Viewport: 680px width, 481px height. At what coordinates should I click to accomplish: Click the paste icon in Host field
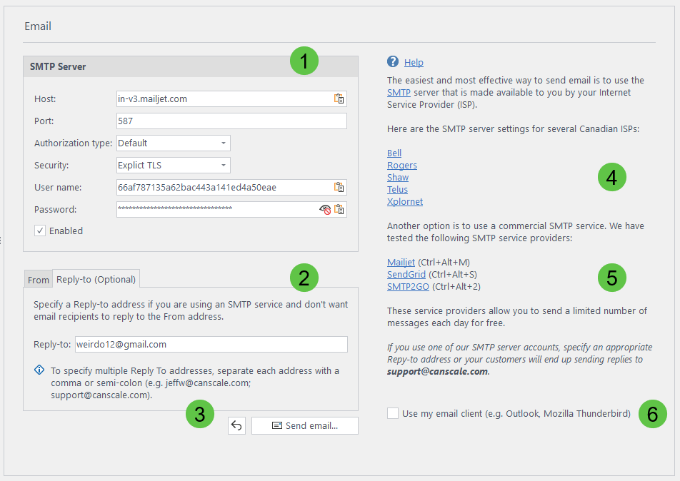(x=339, y=99)
